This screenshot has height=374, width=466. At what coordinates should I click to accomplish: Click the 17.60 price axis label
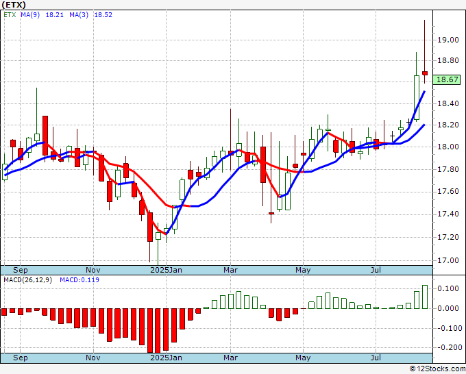pos(448,191)
